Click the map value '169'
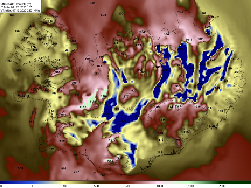 tap(204, 14)
